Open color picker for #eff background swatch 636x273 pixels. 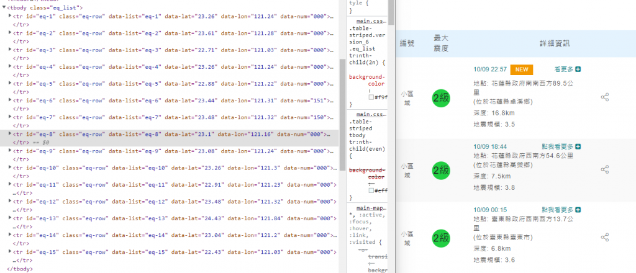coord(371,190)
